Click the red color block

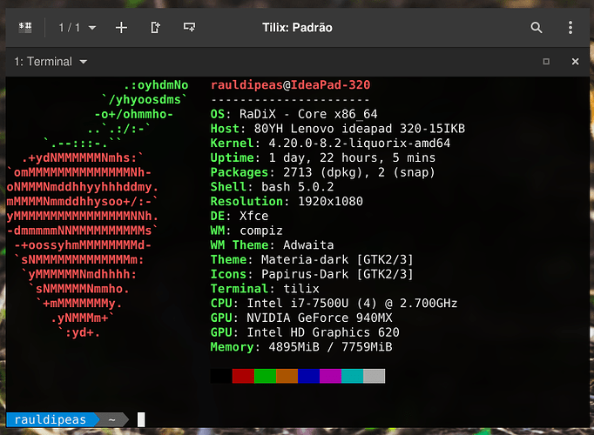click(x=243, y=376)
